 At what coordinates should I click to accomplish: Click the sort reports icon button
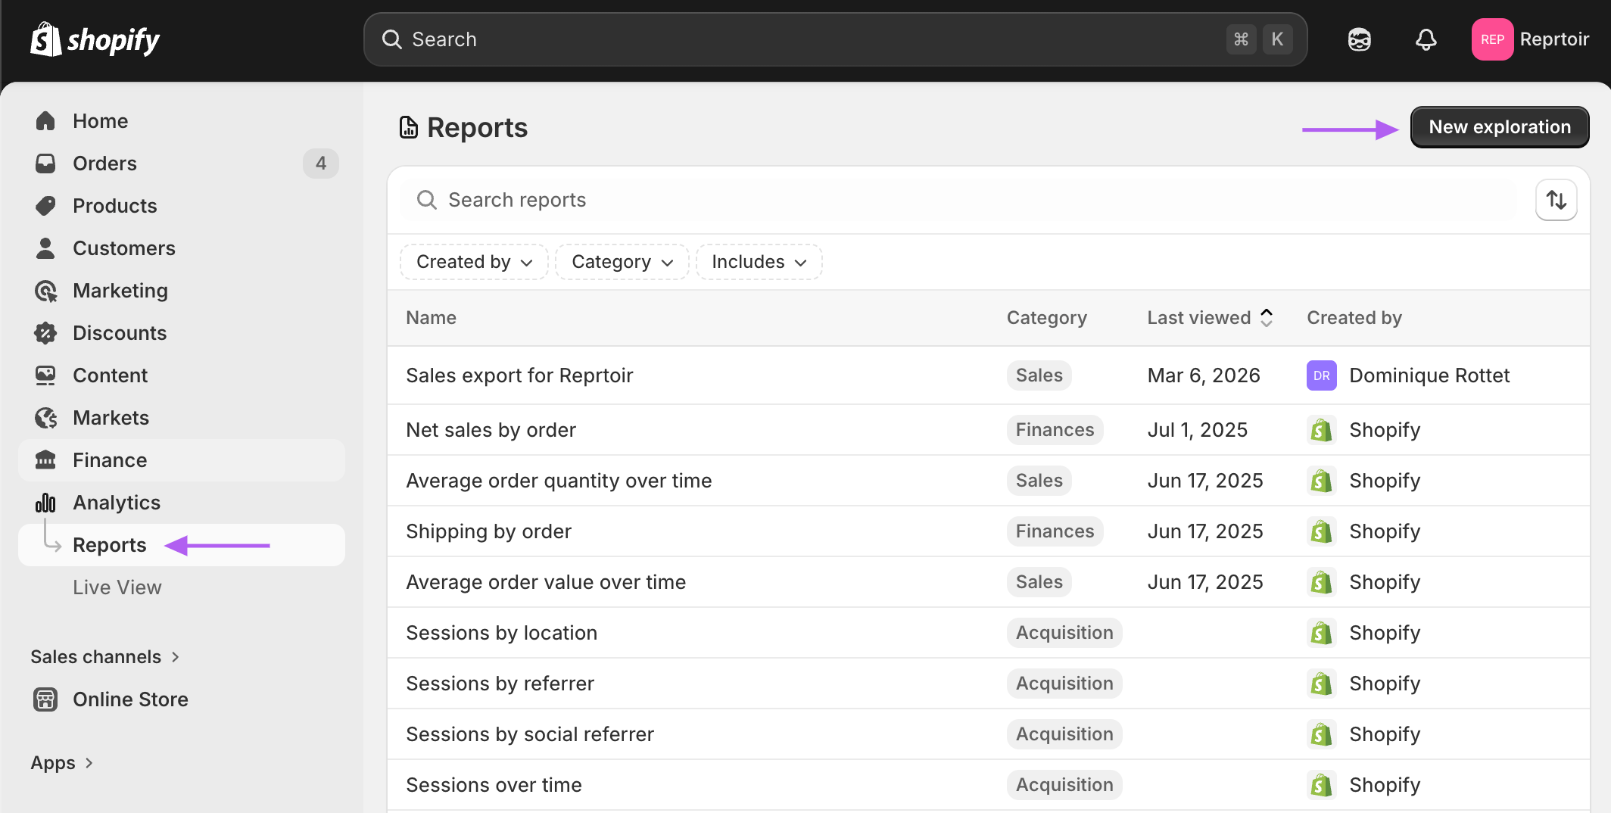point(1556,200)
